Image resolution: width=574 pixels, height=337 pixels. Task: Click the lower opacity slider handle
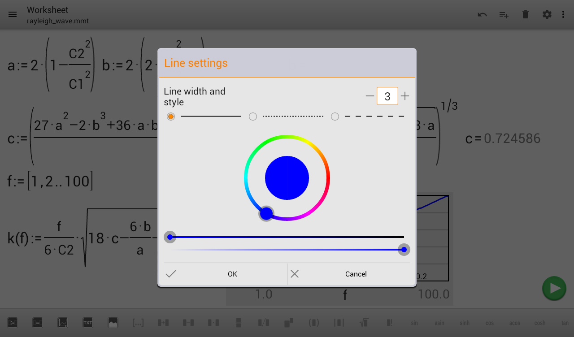(x=404, y=250)
